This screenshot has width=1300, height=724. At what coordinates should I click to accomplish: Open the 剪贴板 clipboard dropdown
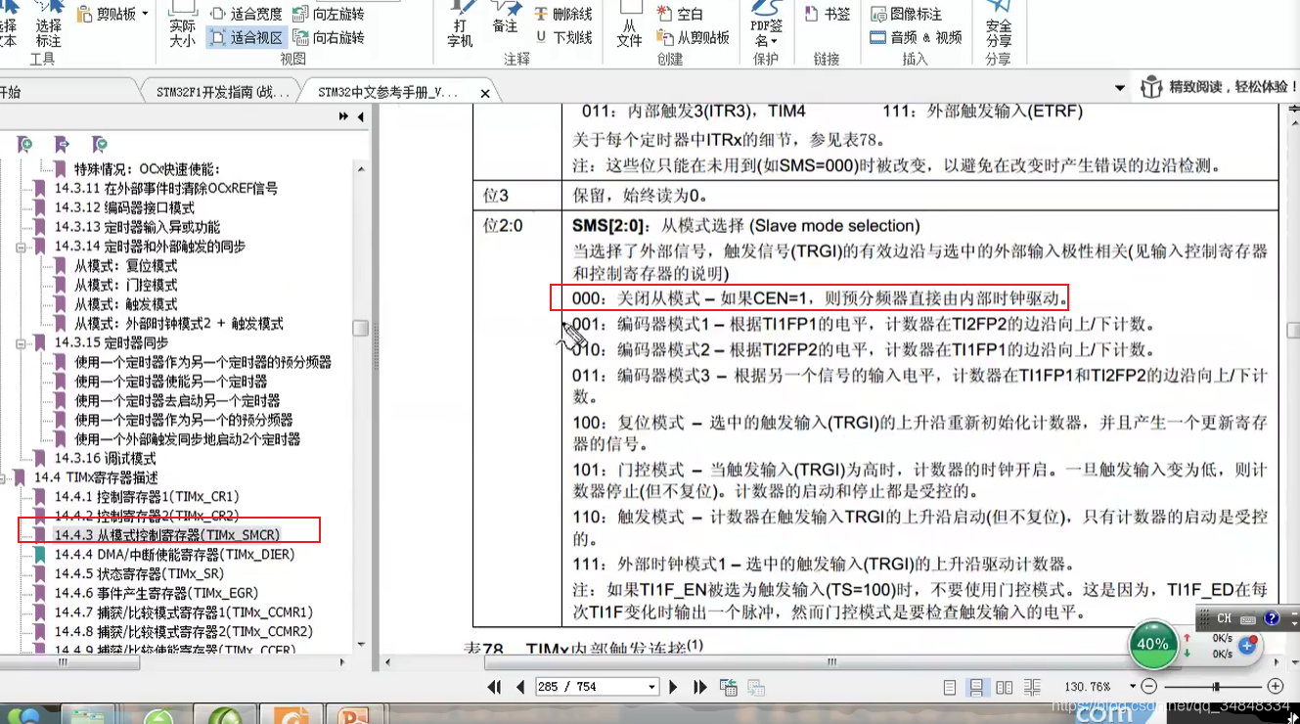(x=112, y=14)
